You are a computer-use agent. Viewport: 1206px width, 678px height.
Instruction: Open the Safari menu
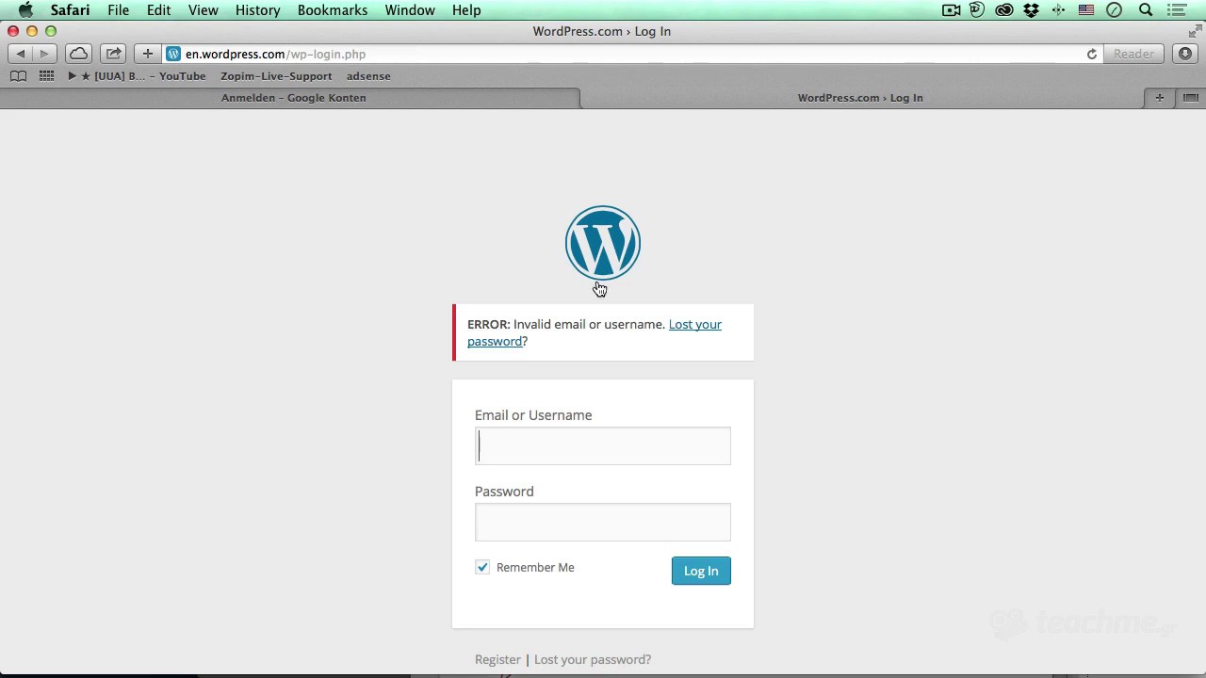point(70,10)
